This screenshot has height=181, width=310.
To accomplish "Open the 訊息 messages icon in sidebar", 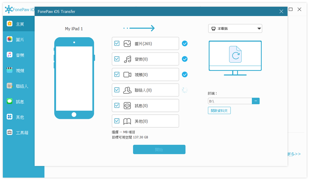I will point(9,101).
